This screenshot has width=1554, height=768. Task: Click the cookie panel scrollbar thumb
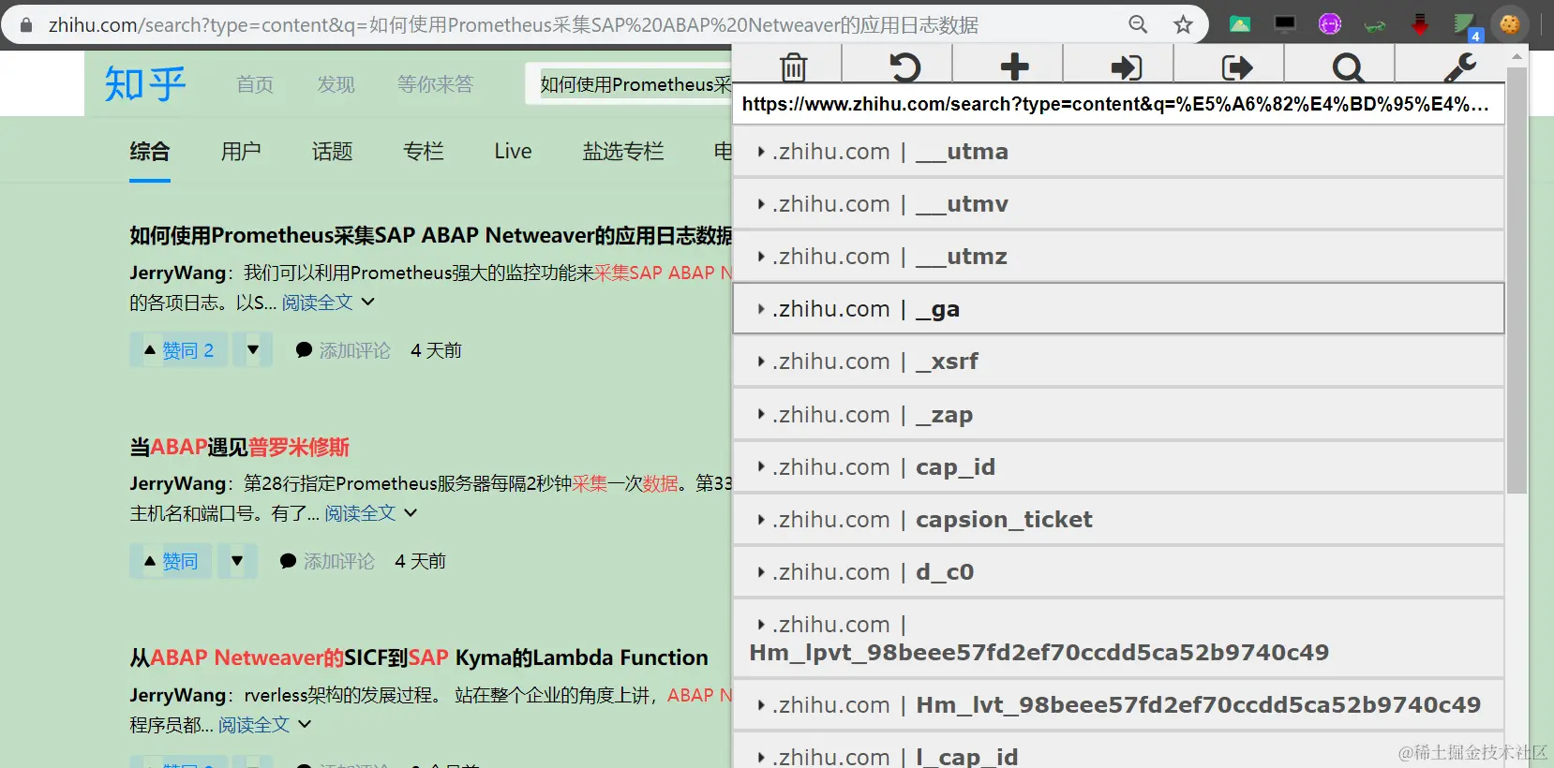point(1517,280)
